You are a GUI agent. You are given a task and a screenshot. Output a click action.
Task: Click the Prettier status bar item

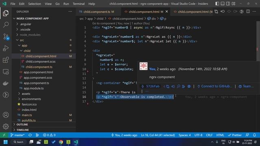pyautogui.click(x=235, y=135)
